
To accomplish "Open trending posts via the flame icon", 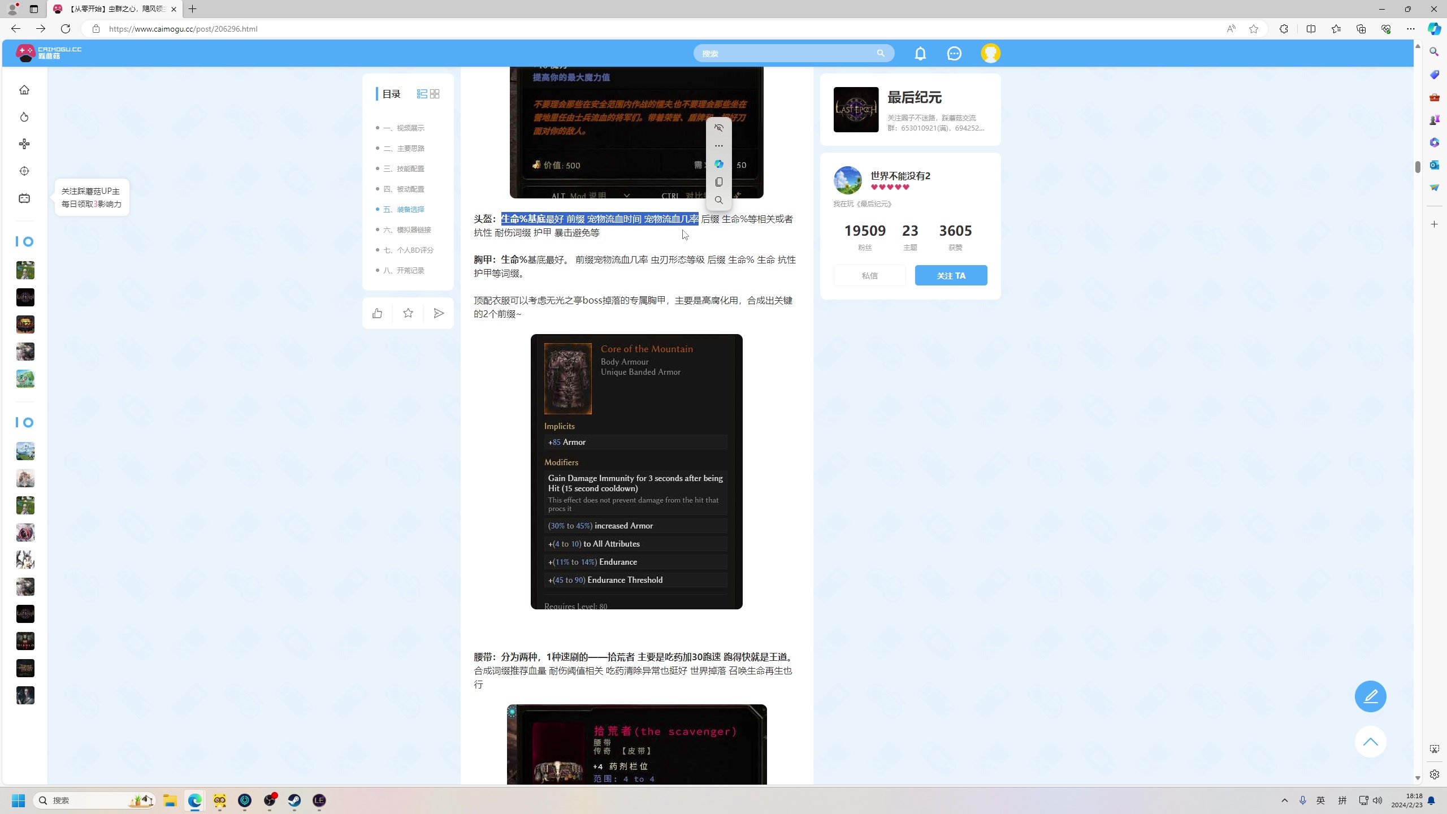I will 24,117.
